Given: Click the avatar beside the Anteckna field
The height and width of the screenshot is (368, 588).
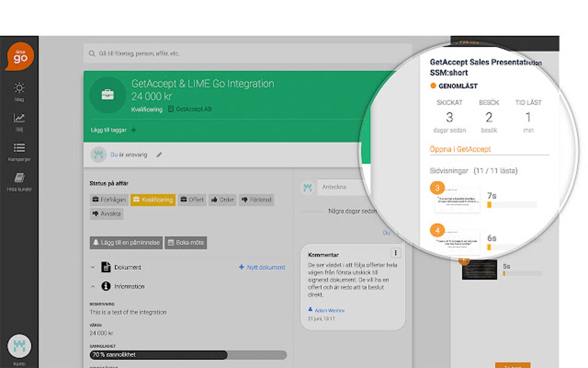Looking at the screenshot, I should pos(307,187).
